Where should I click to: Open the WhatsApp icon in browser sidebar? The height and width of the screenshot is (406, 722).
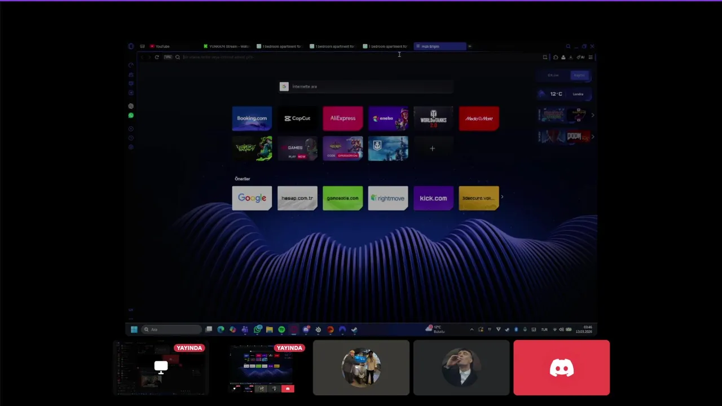tap(131, 116)
